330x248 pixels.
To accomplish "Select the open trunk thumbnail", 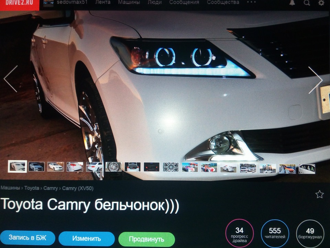I will 133,167.
